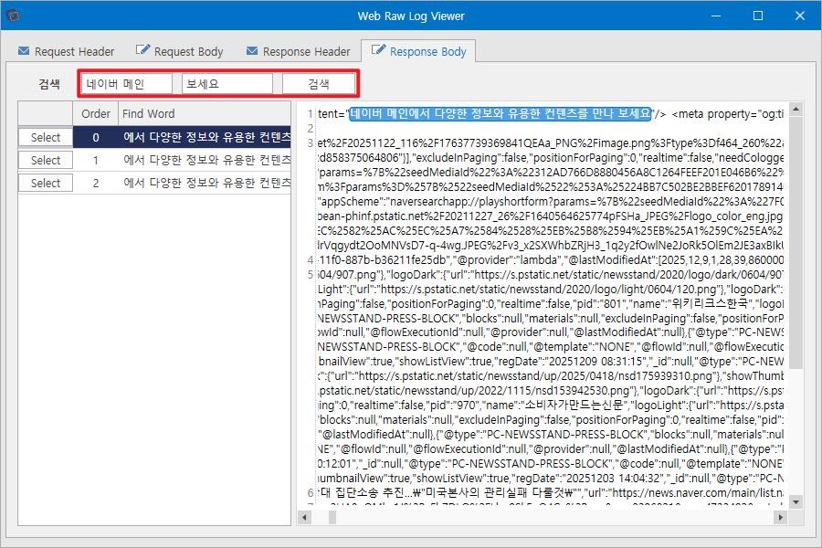This screenshot has height=548, width=822.
Task: Click the vertical scrollbar down arrow
Action: point(796,502)
